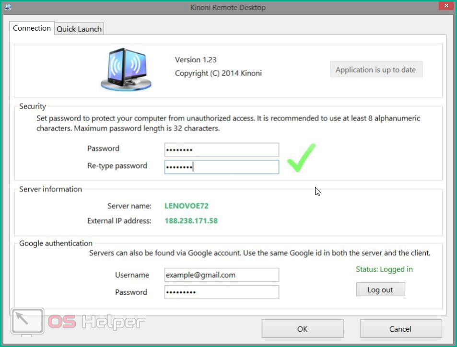Click the server name LENOVOE72
Image resolution: width=457 pixels, height=347 pixels.
pos(187,206)
